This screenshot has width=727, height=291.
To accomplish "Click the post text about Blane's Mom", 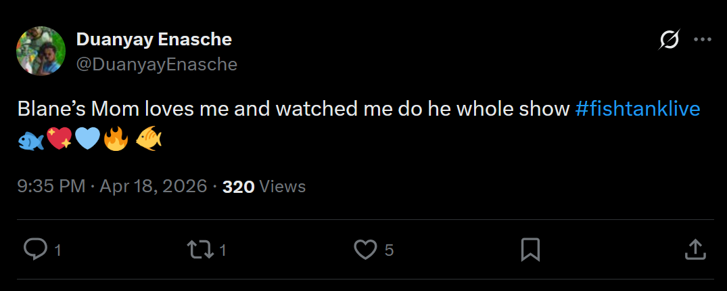I will click(x=294, y=109).
